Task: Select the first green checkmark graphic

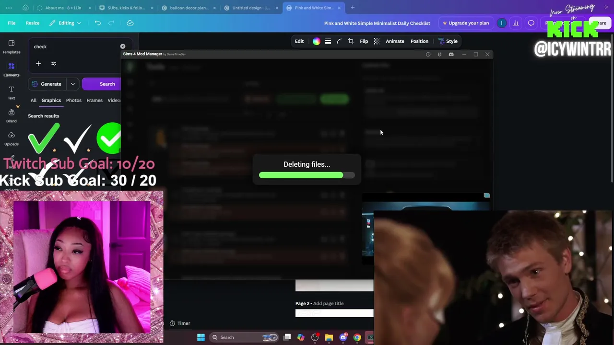Action: click(44, 138)
